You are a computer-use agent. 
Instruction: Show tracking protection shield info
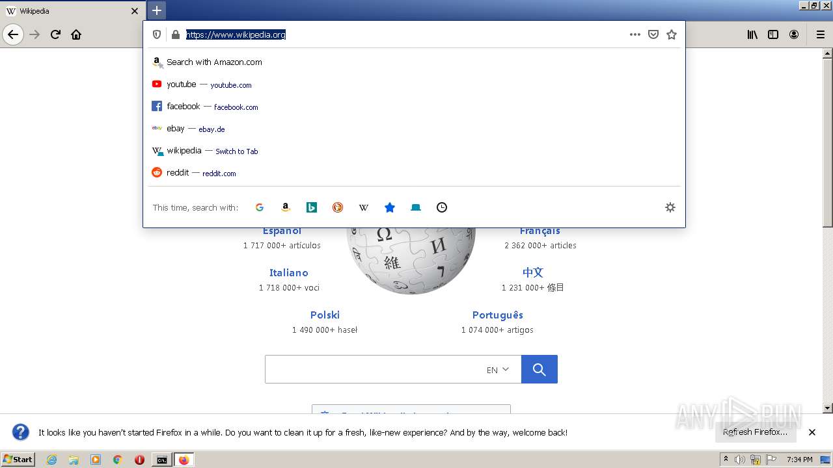(157, 34)
